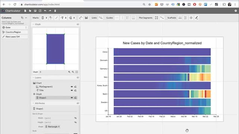Toggle visibility of Shape1 layer
Screen dimensions: 239x134
72,98
